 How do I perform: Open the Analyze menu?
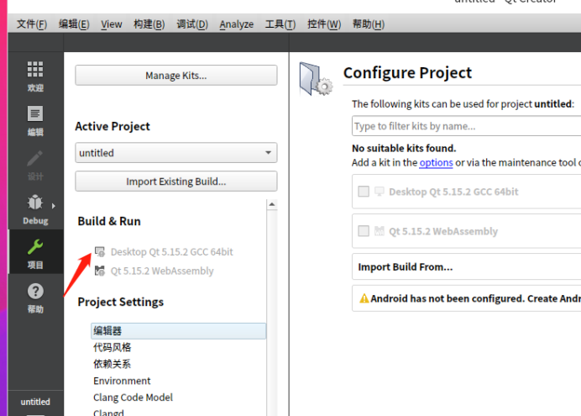[x=237, y=24]
